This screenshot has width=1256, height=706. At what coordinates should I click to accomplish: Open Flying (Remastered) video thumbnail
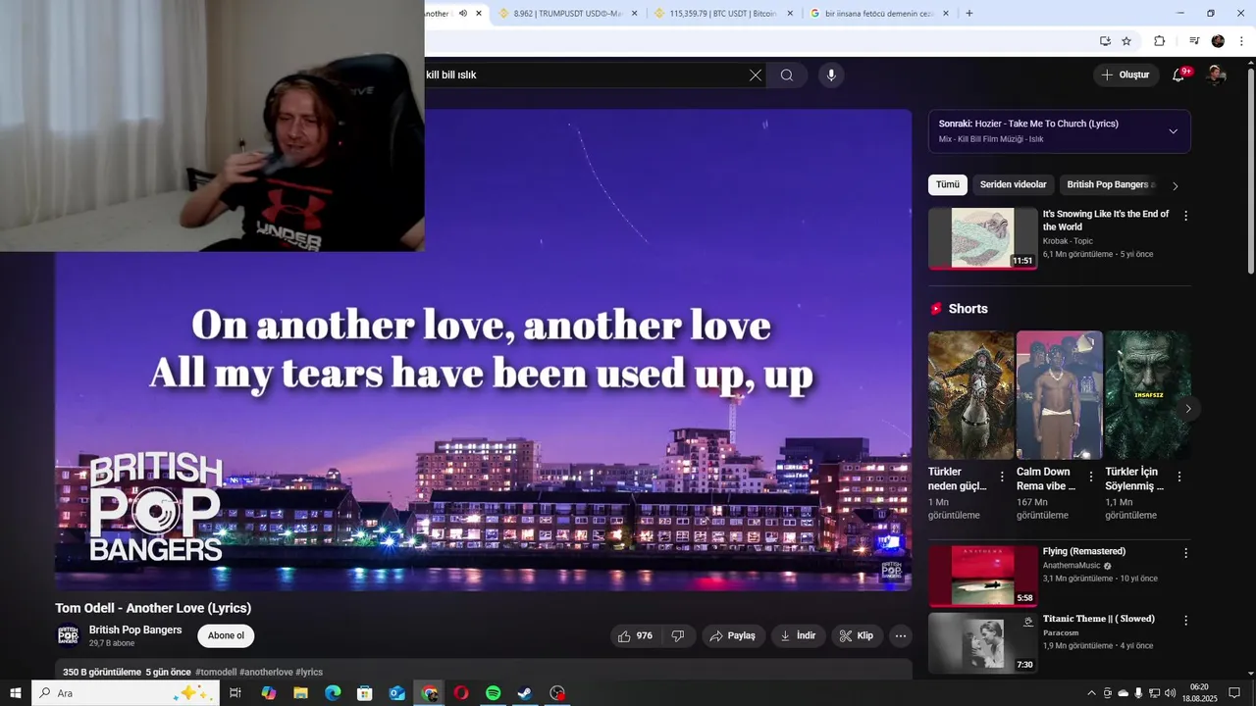[x=983, y=575]
